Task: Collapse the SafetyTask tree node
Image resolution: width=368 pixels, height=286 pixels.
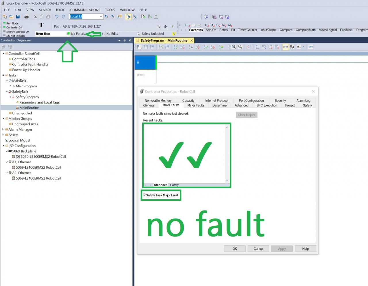Action: coord(7,91)
